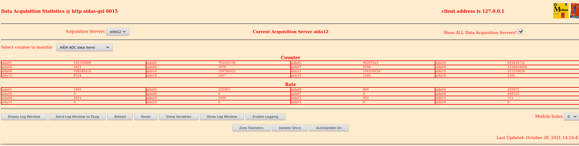This screenshot has height=146, width=579.
Task: Click Current Acquisition Server aida12 text
Action: pyautogui.click(x=291, y=32)
